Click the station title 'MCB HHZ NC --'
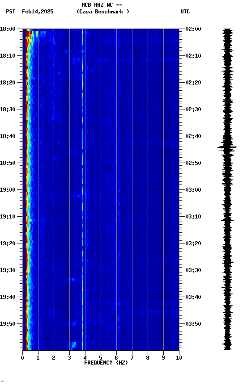Image resolution: width=247 pixels, height=386 pixels. tap(102, 5)
